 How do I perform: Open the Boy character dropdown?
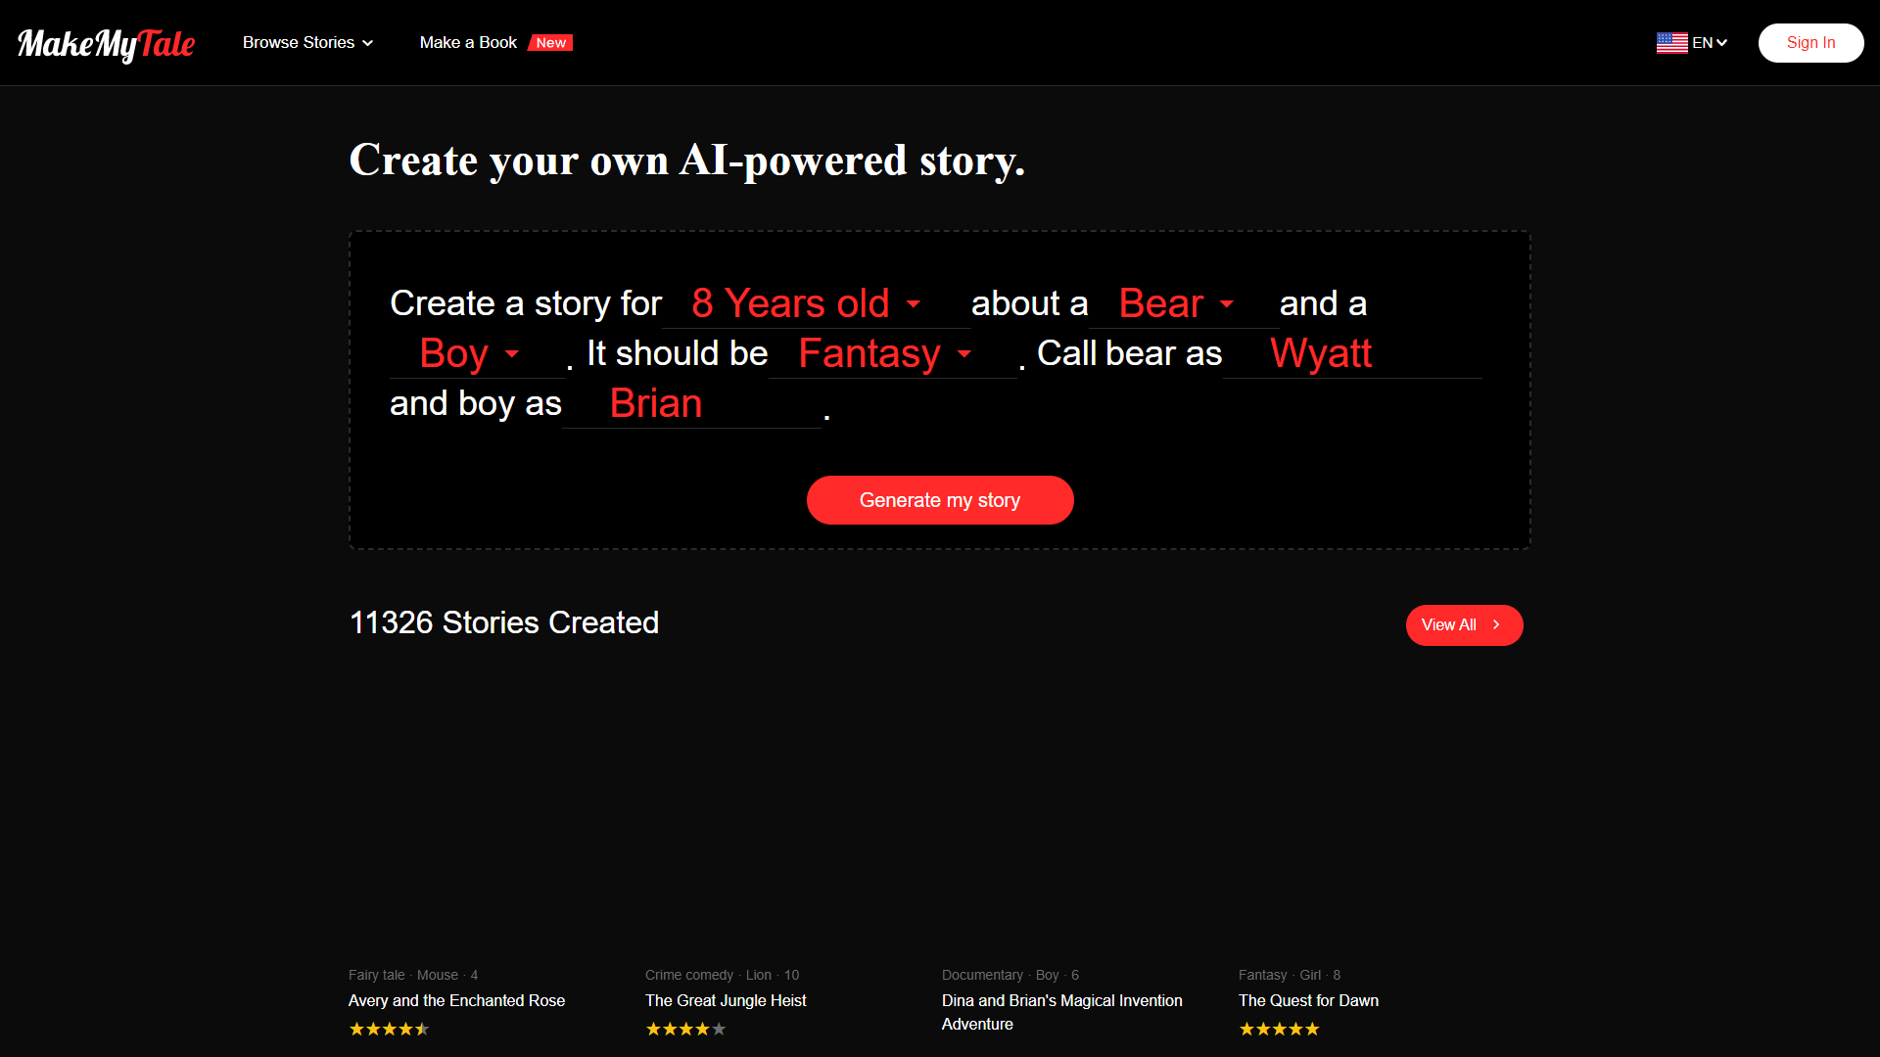[x=477, y=353]
